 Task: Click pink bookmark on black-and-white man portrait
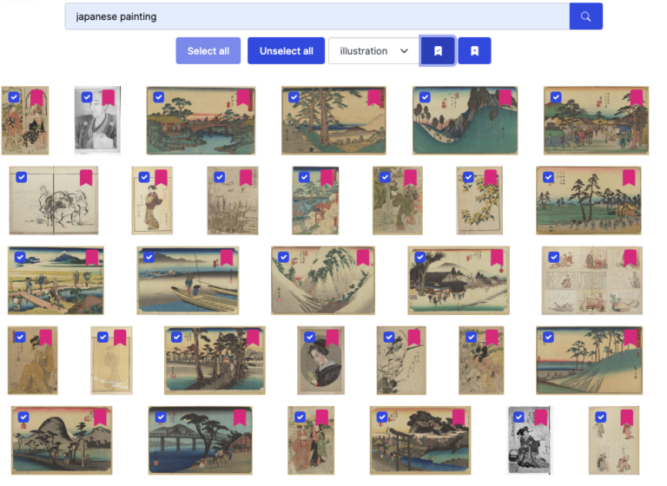coord(108,98)
